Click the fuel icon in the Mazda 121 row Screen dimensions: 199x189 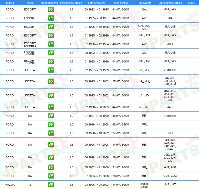click(51, 185)
